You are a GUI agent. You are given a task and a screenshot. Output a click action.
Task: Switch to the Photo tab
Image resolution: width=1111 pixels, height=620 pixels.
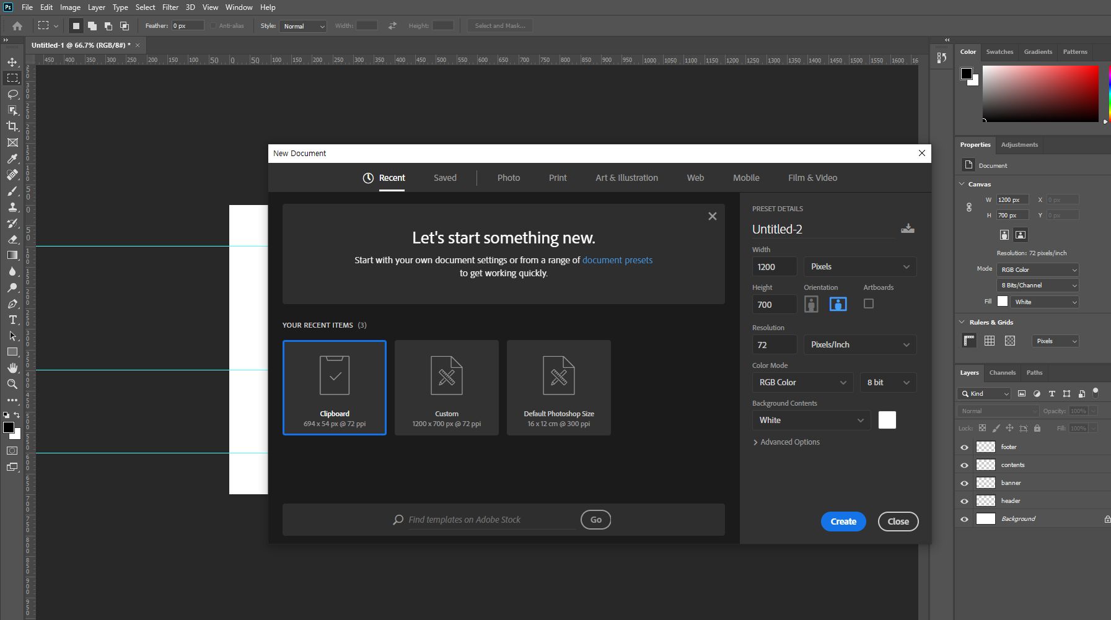coord(509,178)
